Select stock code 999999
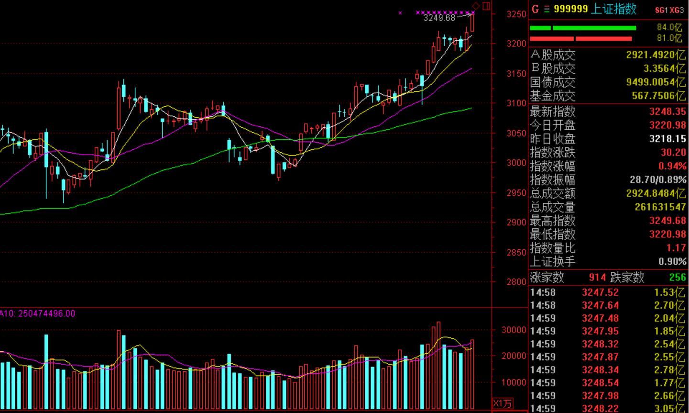Screen dimensions: 689x413 pyautogui.click(x=570, y=9)
